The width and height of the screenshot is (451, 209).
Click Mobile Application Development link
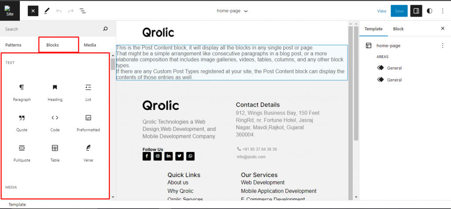coord(278,191)
